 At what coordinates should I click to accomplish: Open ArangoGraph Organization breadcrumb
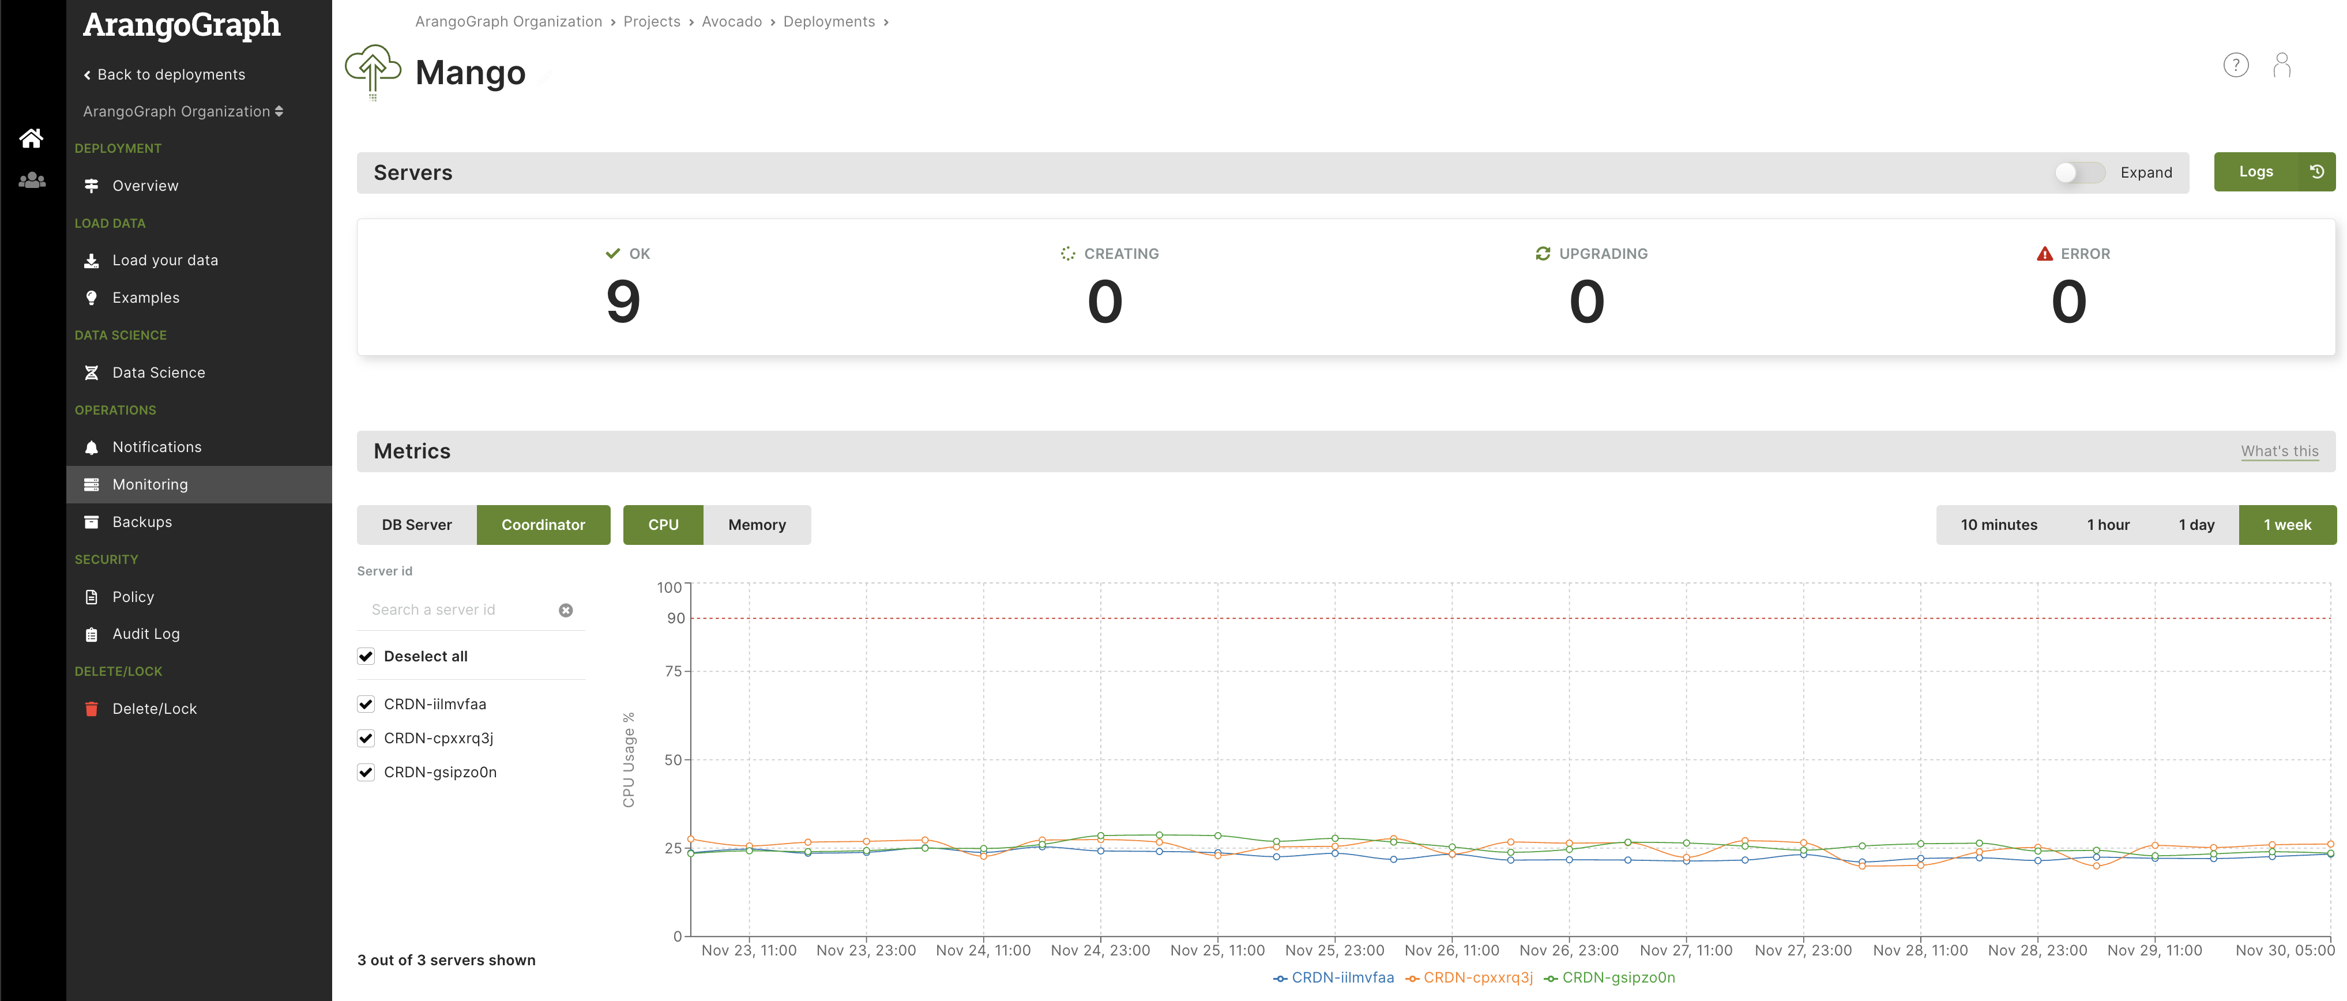coord(509,22)
